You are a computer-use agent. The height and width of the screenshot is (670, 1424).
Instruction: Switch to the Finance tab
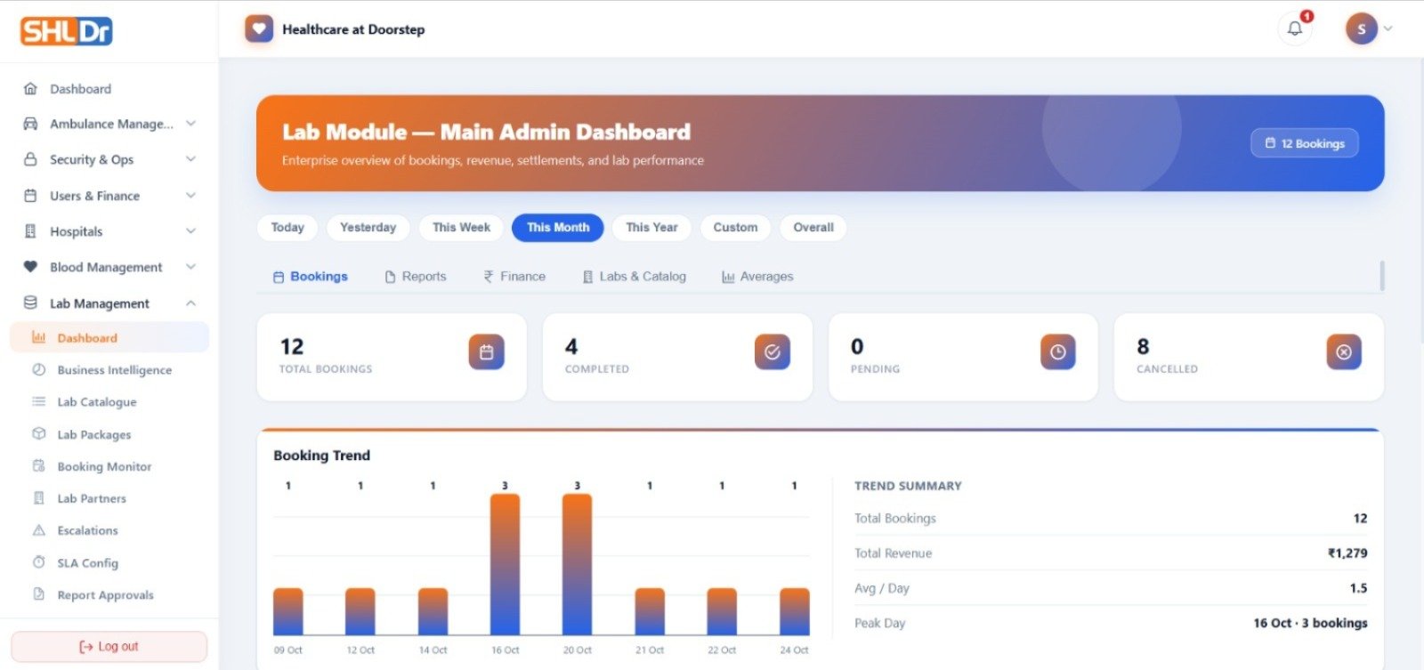[514, 277]
